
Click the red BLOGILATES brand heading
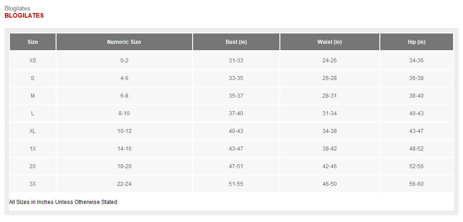point(24,16)
